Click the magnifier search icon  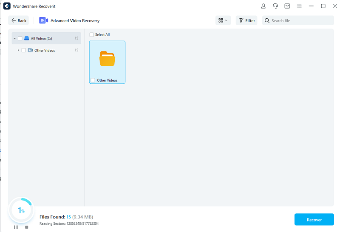pos(267,20)
